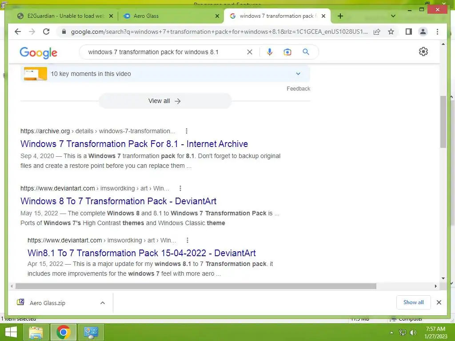Image resolution: width=455 pixels, height=341 pixels.
Task: Open Windows 7 Transformation Pack For 8.1 link
Action: click(x=134, y=144)
